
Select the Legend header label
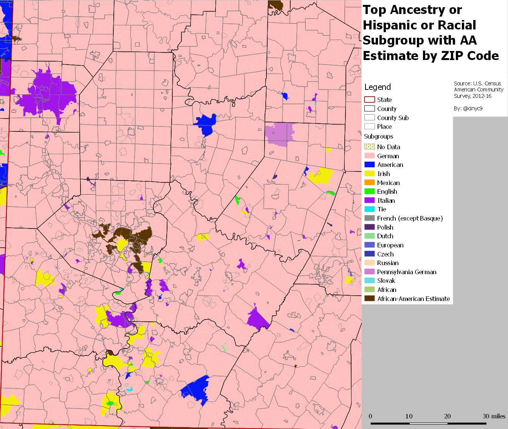coord(378,87)
